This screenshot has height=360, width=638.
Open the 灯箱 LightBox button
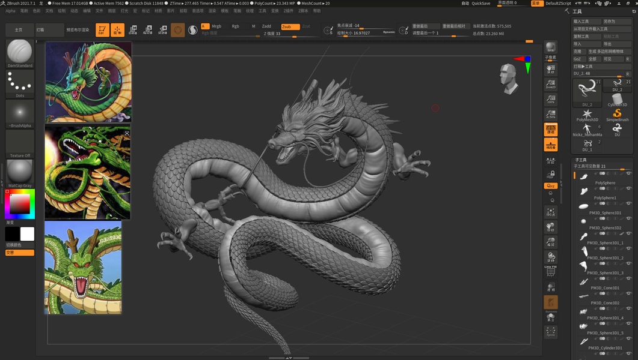click(x=49, y=29)
